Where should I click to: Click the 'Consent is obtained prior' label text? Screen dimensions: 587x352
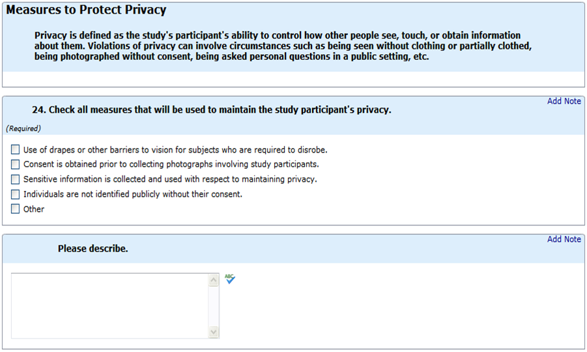pyautogui.click(x=171, y=164)
